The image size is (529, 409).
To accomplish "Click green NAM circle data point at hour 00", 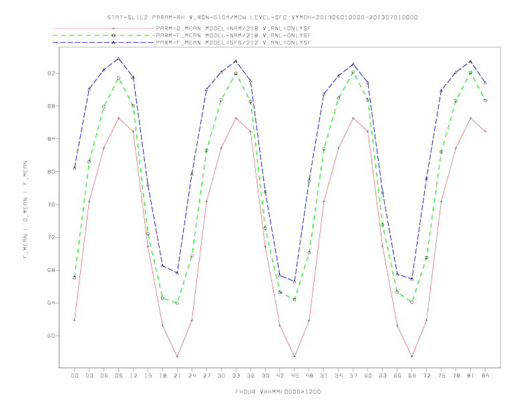I will pos(75,278).
